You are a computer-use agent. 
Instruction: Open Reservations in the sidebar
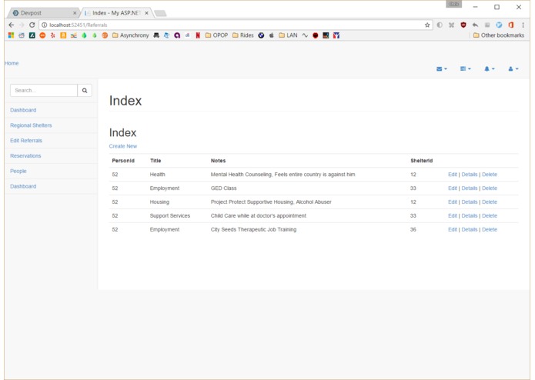(x=25, y=155)
